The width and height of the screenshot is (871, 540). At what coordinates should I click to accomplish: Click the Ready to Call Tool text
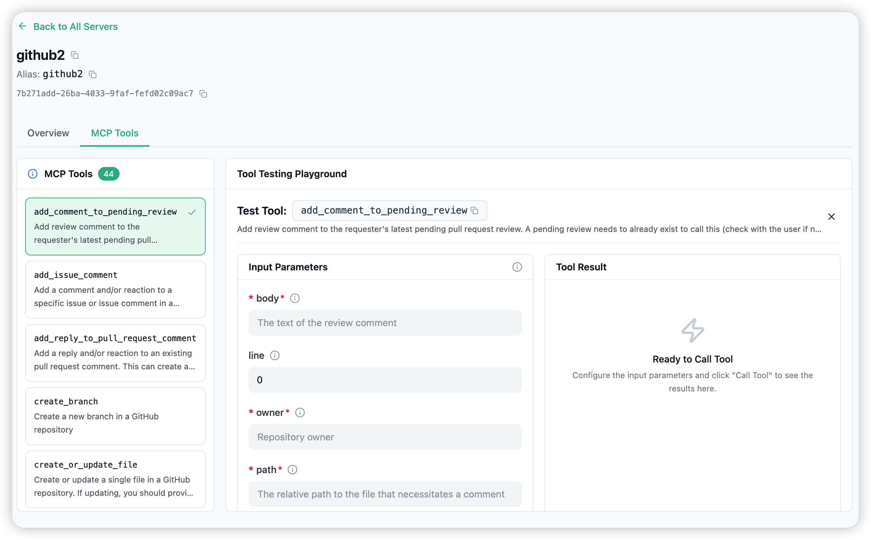[693, 359]
